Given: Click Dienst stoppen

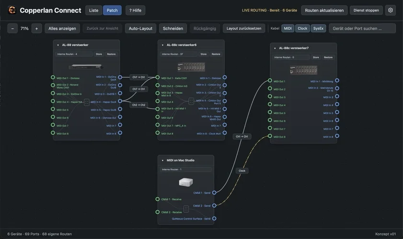Looking at the screenshot, I should tap(366, 10).
